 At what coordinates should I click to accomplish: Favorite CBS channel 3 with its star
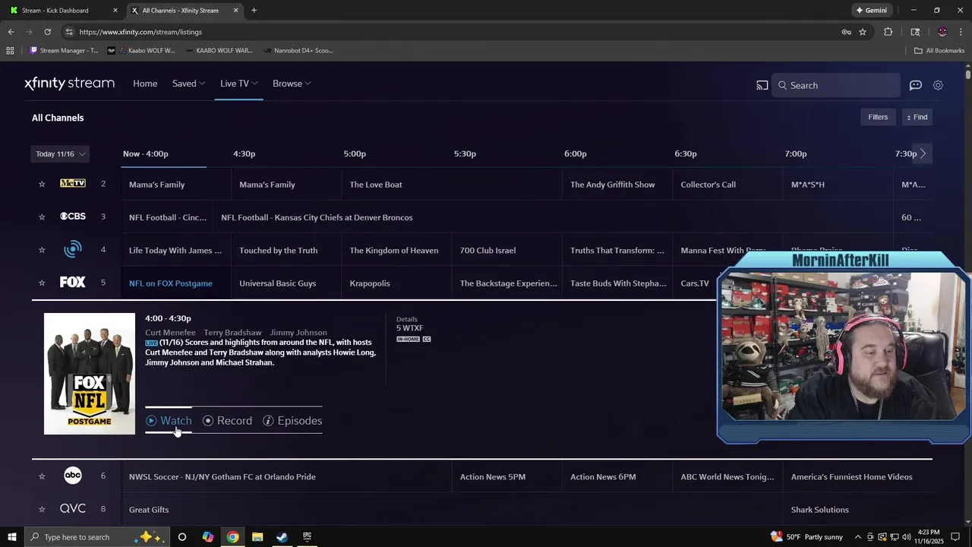(x=42, y=217)
